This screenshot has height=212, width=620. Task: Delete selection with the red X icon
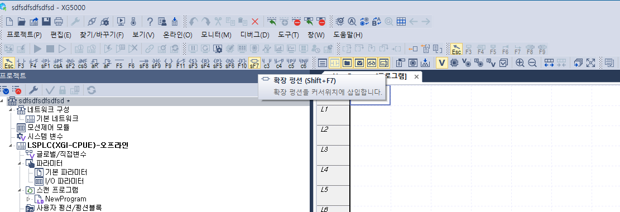[x=255, y=21]
